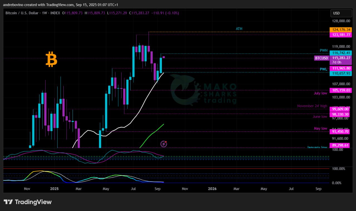The width and height of the screenshot is (356, 211).
Task: Select the May low price label 93,450.70
Action: 340,132
